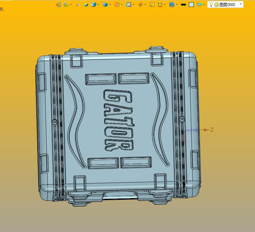
Task: Click the red wireframe polyhedron icon
Action: [117, 4]
